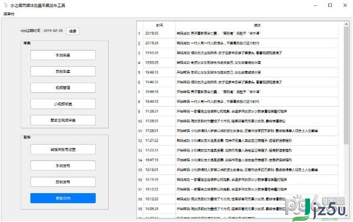353x222 pixels.
Task: Click the row number 4 cell
Action: point(139,62)
